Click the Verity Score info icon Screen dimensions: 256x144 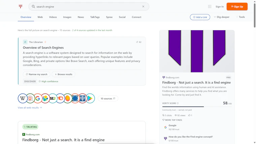coord(178,103)
